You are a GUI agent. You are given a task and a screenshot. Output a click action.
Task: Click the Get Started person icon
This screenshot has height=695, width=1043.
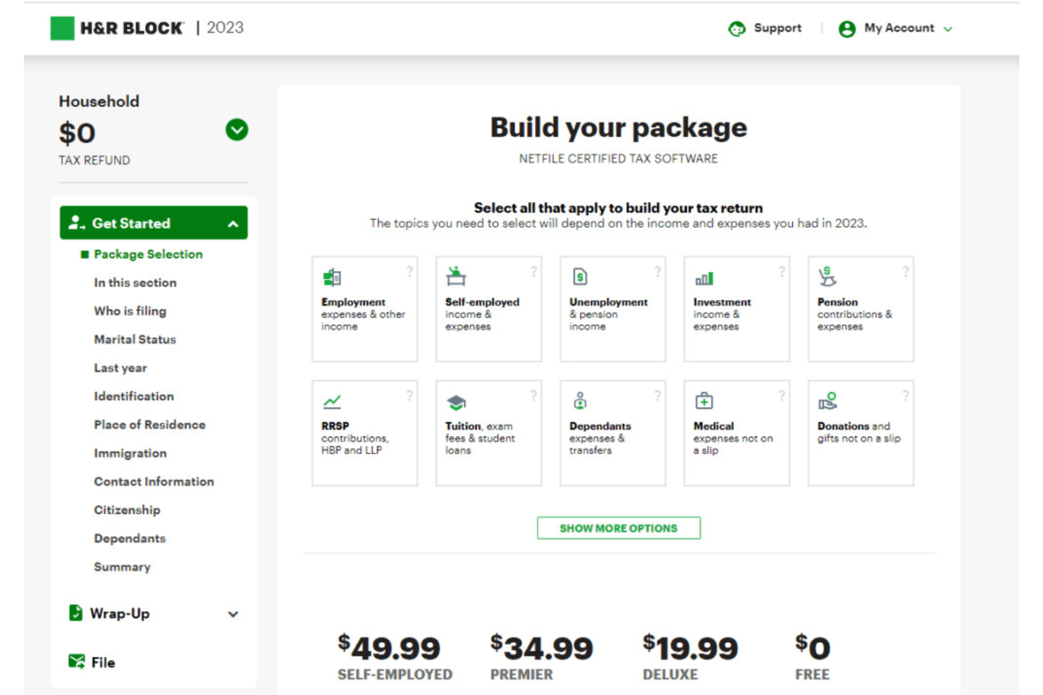click(x=76, y=223)
